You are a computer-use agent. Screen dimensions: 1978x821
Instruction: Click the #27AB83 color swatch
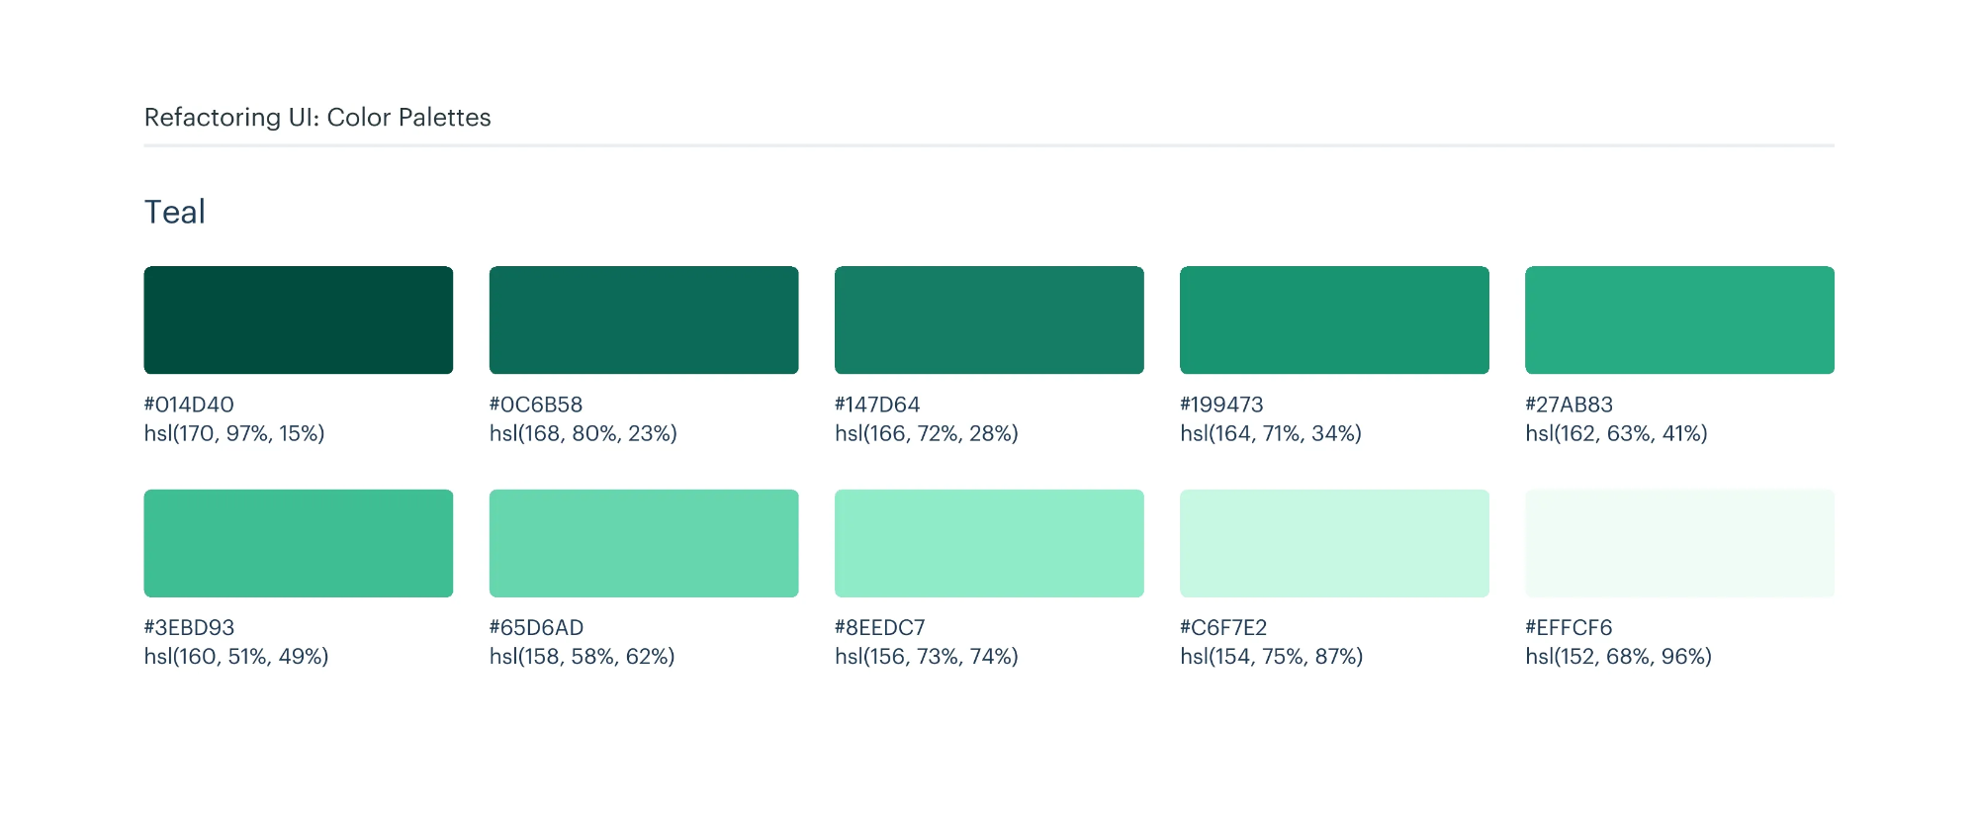click(1679, 319)
